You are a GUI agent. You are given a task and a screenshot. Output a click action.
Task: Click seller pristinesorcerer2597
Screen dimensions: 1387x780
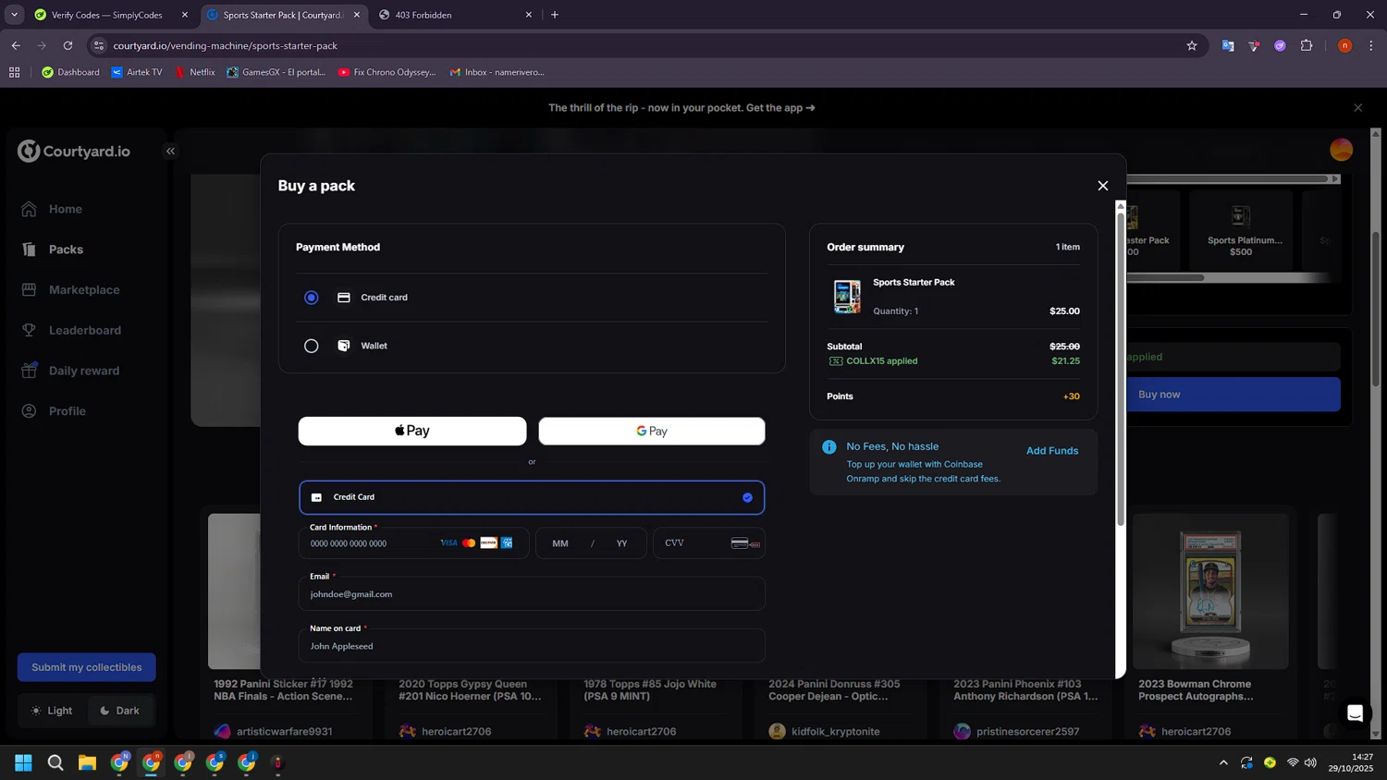tap(1027, 731)
